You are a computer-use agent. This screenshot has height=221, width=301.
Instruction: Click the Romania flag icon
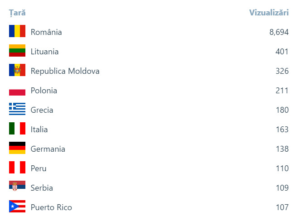[17, 31]
